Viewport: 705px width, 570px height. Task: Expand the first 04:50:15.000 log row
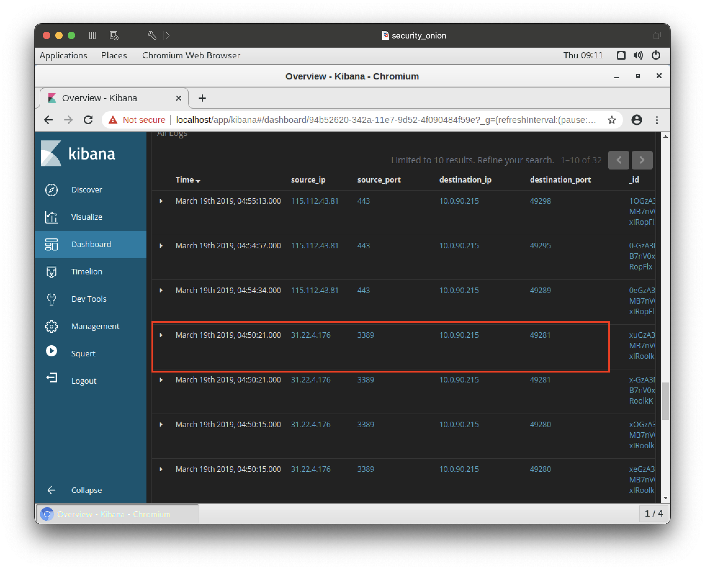pyautogui.click(x=161, y=424)
